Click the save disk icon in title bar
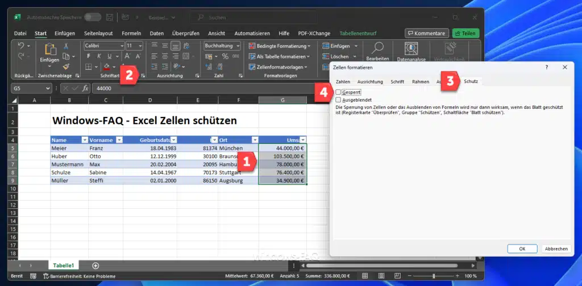This screenshot has width=582, height=286. click(x=110, y=17)
